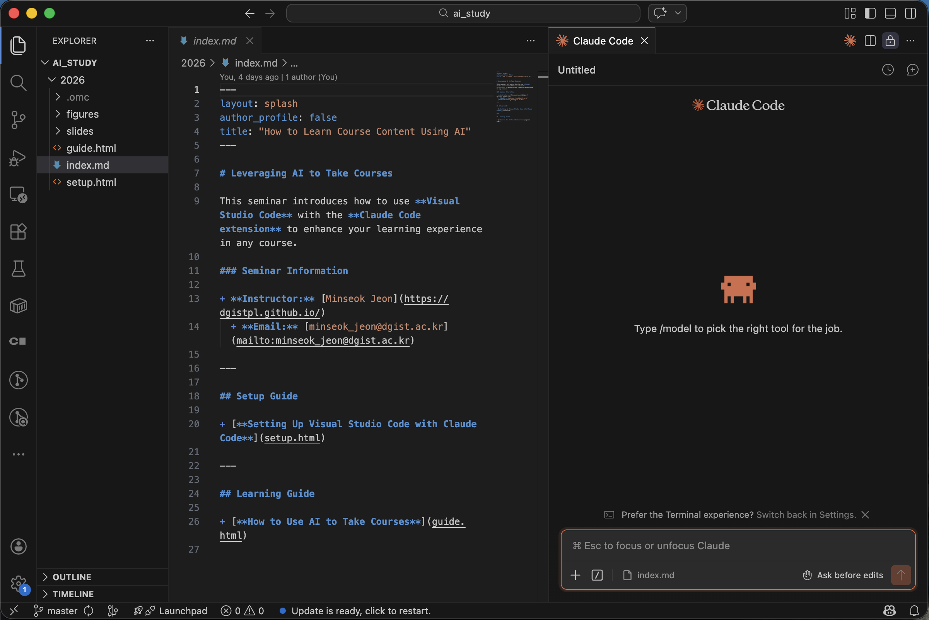Close the index.md tab
This screenshot has height=620, width=929.
coord(250,41)
